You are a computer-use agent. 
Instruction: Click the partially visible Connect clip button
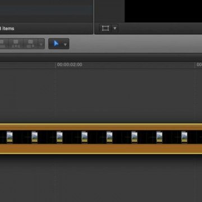4,44
